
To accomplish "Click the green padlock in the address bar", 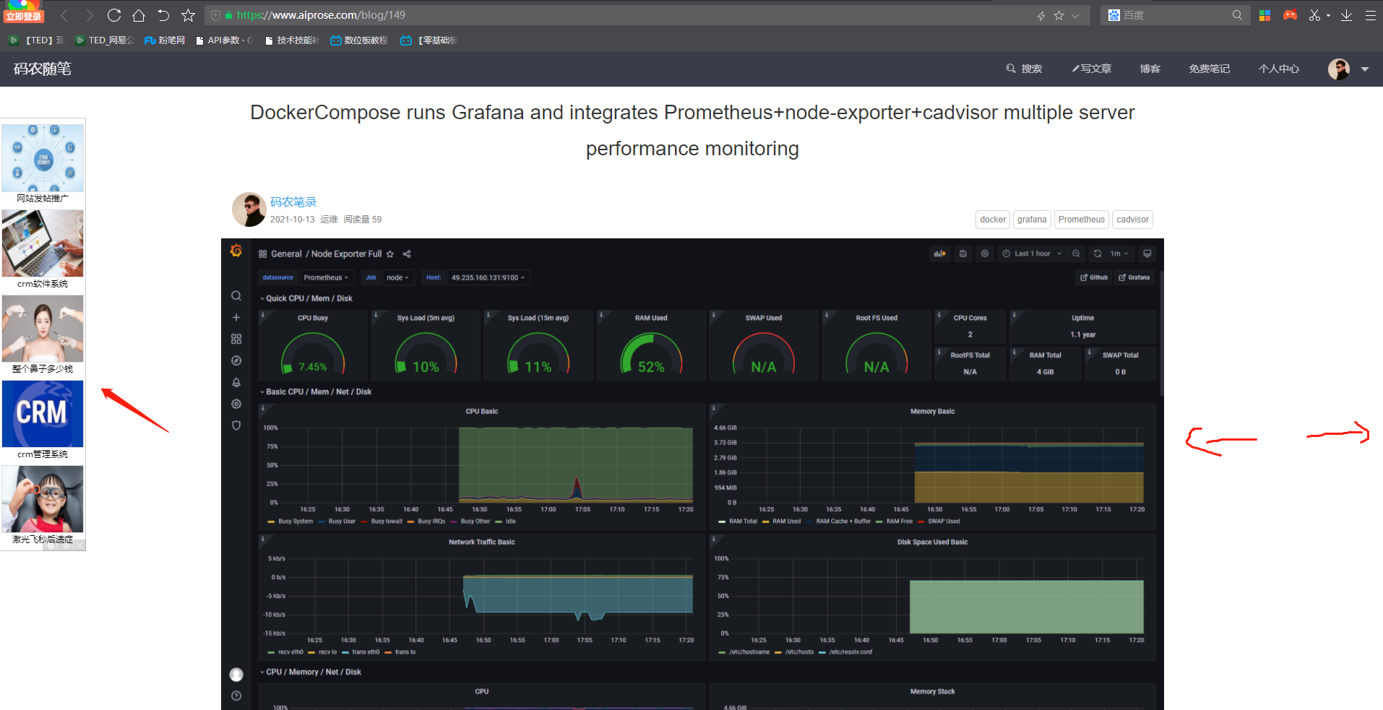I will (x=228, y=15).
